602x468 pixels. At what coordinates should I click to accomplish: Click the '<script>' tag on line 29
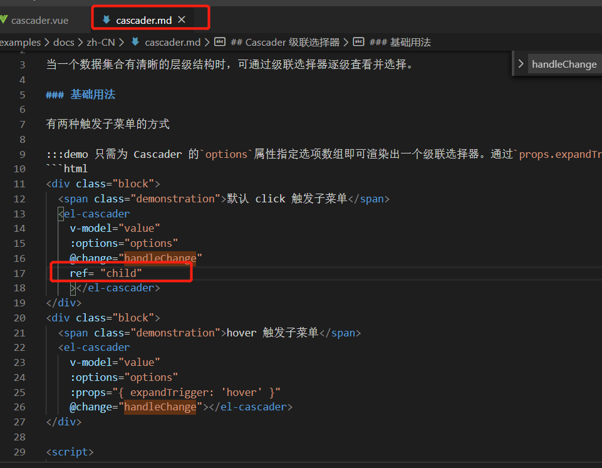tap(70, 452)
